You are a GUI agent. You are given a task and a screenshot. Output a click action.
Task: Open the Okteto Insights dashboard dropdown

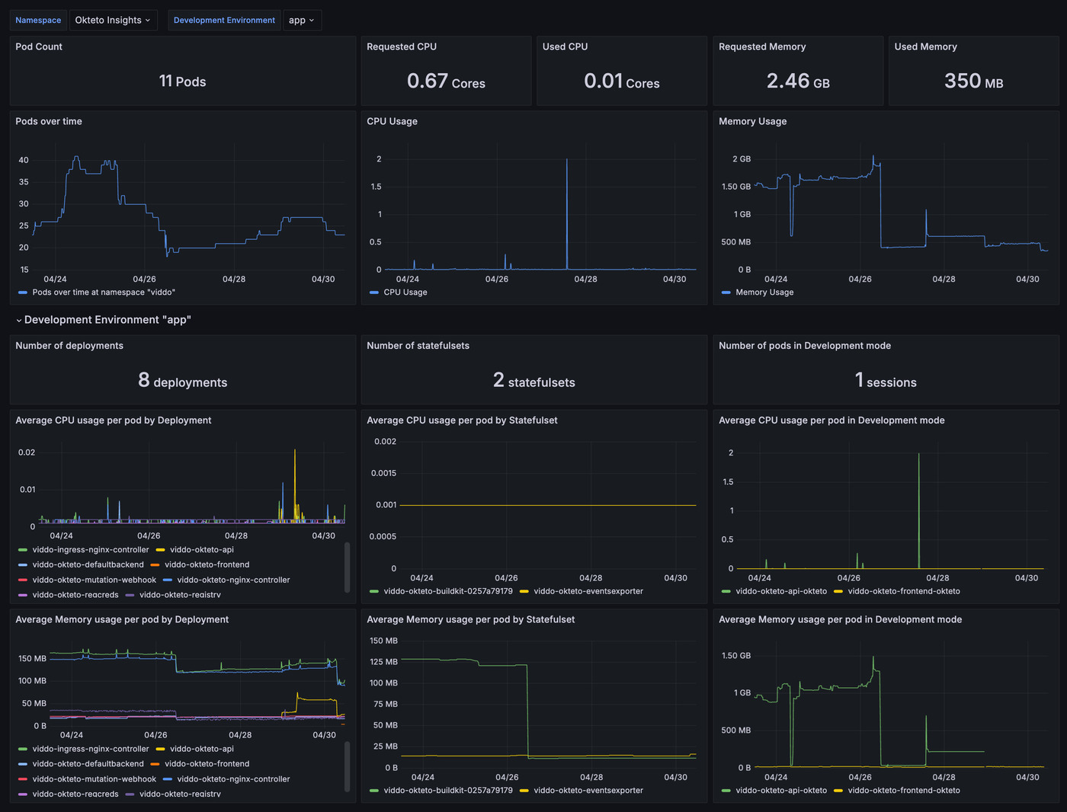click(x=113, y=20)
